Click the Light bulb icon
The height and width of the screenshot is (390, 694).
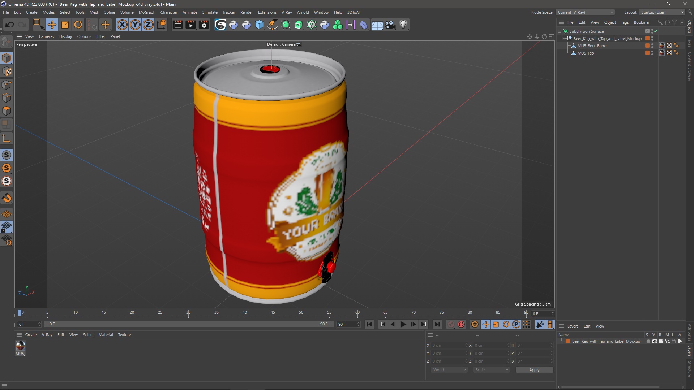(403, 25)
